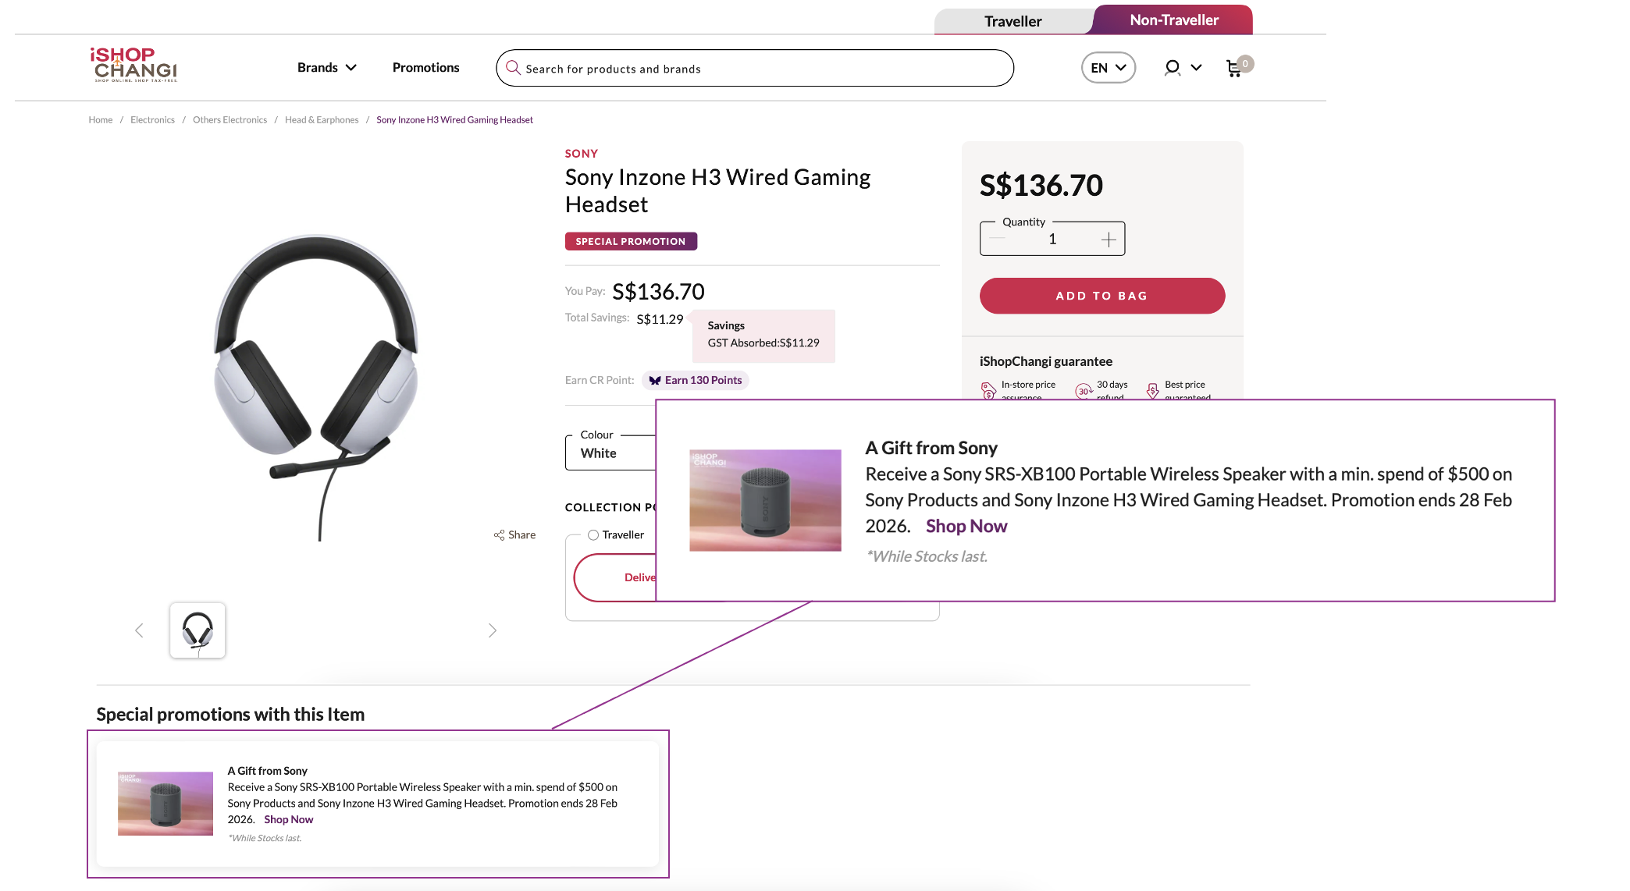Click the Add to Bag button
The height and width of the screenshot is (891, 1630).
(x=1101, y=296)
